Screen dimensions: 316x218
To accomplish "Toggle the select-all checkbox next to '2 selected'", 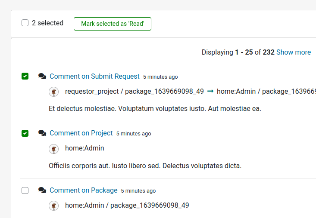I will (25, 23).
